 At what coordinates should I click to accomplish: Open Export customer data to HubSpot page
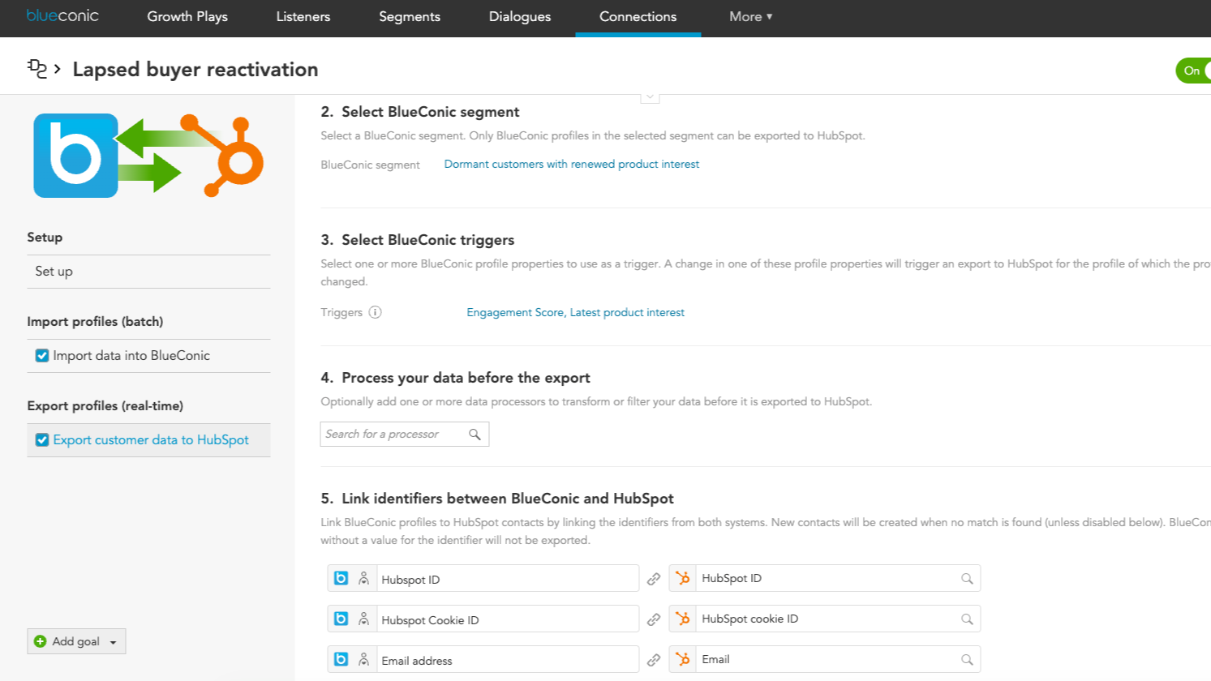point(151,439)
